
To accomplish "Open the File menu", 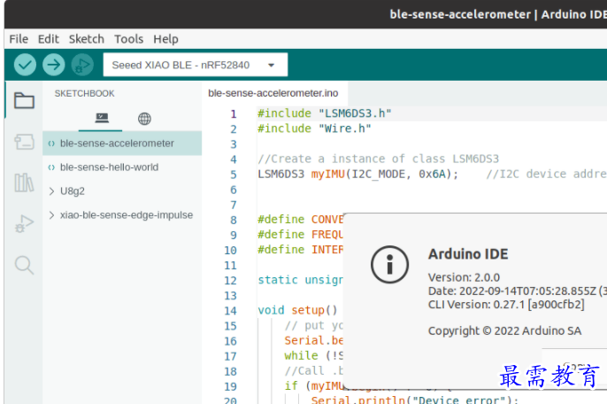I will pos(19,39).
